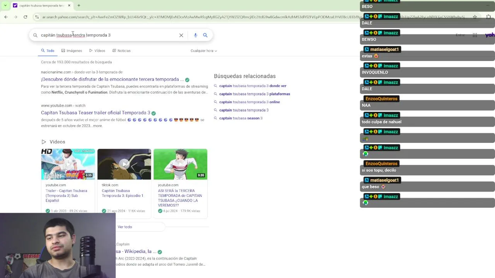The image size is (495, 278).
Task: Open the Yahoo apps grid icon
Action: coord(475,35)
